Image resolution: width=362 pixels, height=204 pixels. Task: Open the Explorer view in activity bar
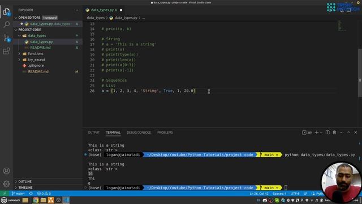tap(6, 11)
